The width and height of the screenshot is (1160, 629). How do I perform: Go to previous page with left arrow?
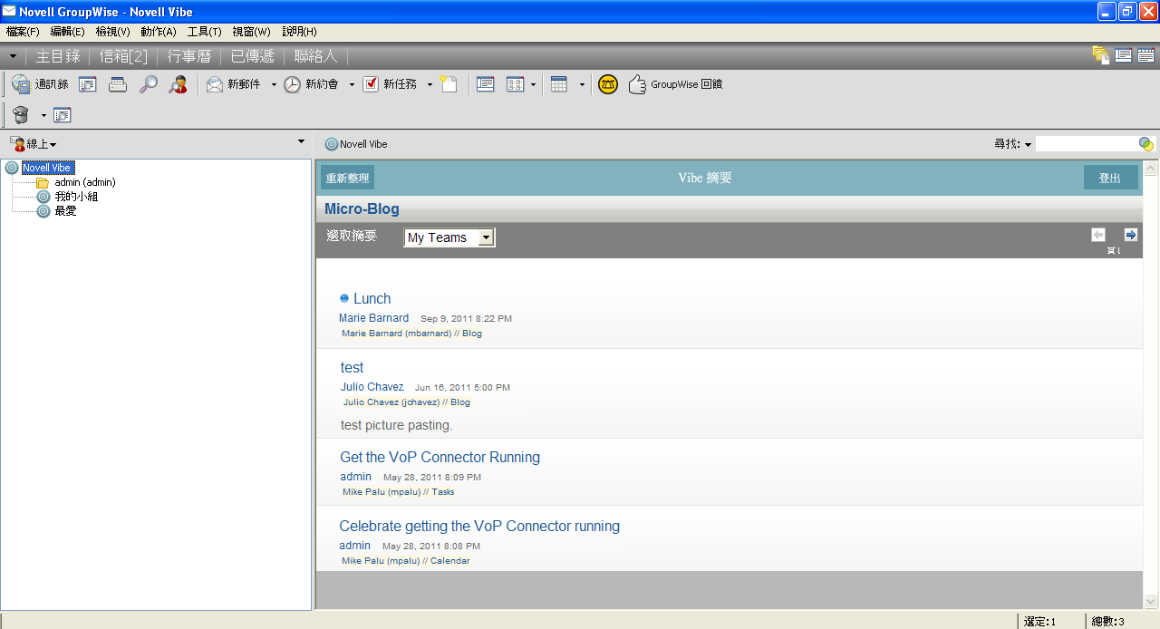tap(1098, 235)
